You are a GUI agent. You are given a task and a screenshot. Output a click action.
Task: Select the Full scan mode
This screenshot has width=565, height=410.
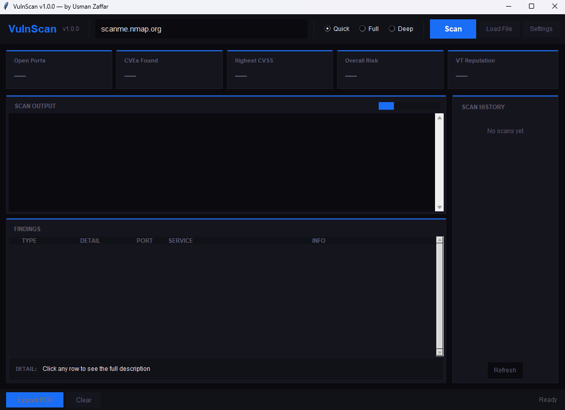coord(369,29)
